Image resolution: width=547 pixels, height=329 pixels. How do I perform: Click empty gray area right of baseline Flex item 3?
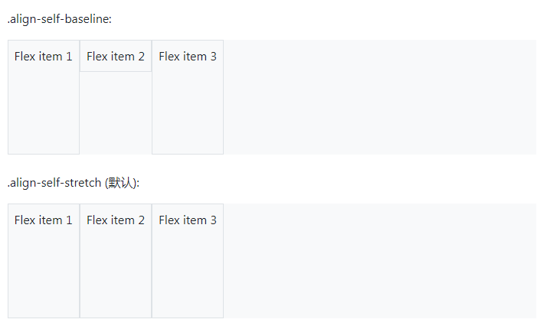(379, 97)
